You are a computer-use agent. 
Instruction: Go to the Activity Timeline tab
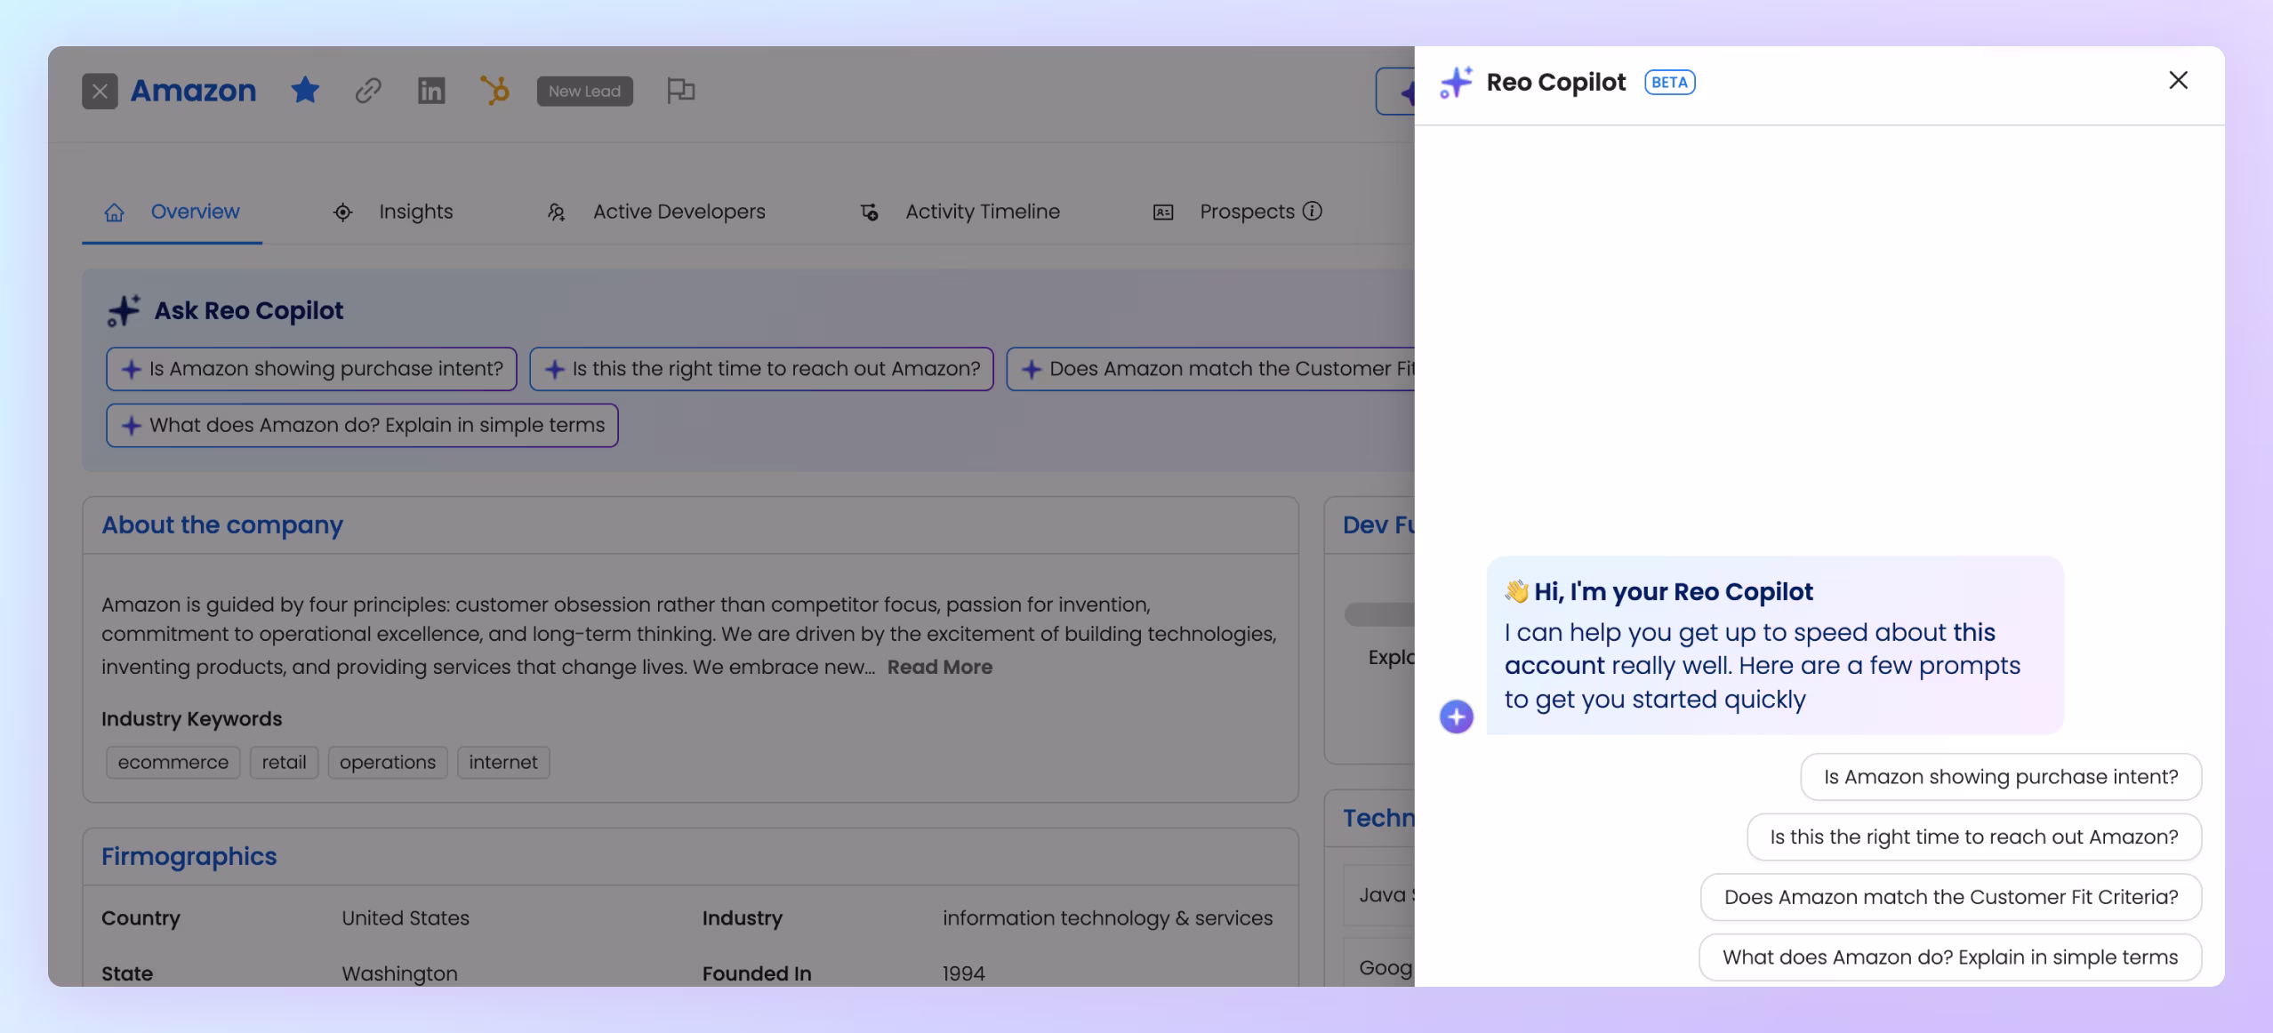point(982,212)
